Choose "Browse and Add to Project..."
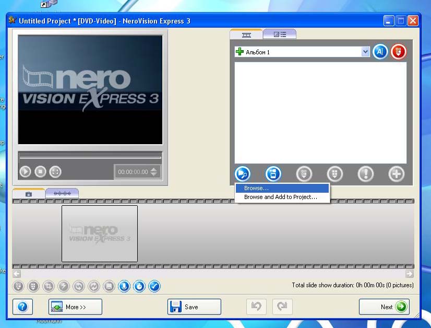The height and width of the screenshot is (328, 431). coord(282,197)
